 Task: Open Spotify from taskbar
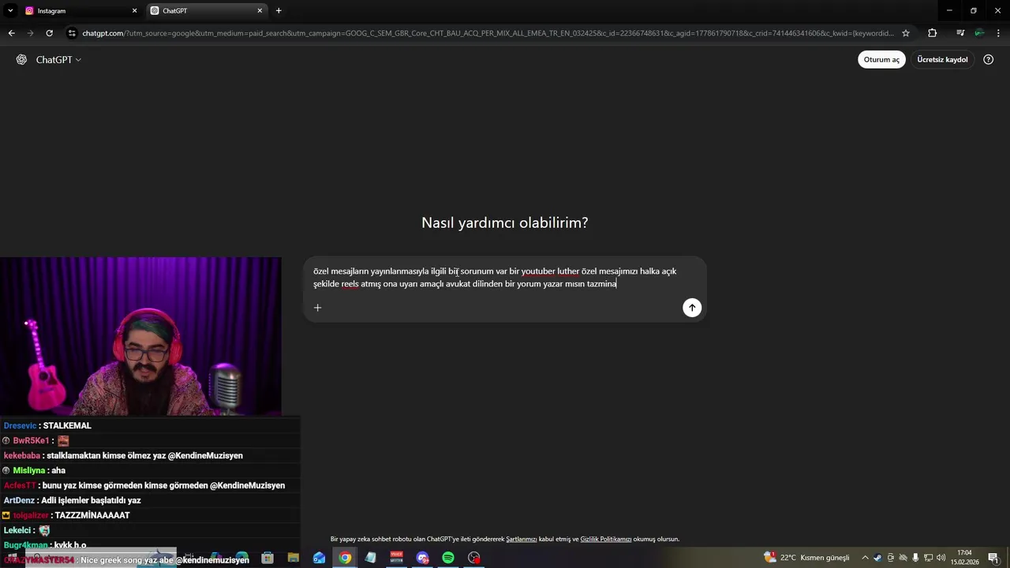448,558
